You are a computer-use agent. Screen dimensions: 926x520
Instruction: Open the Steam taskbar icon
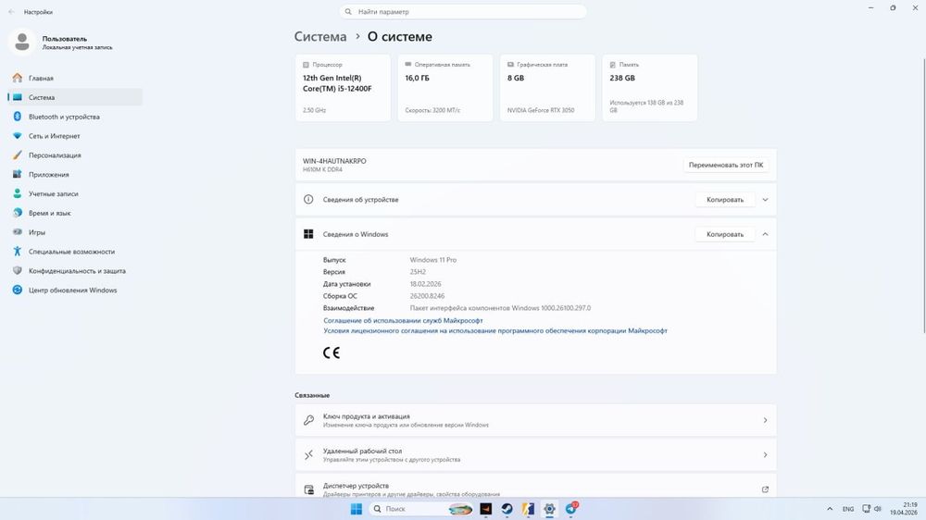point(507,509)
